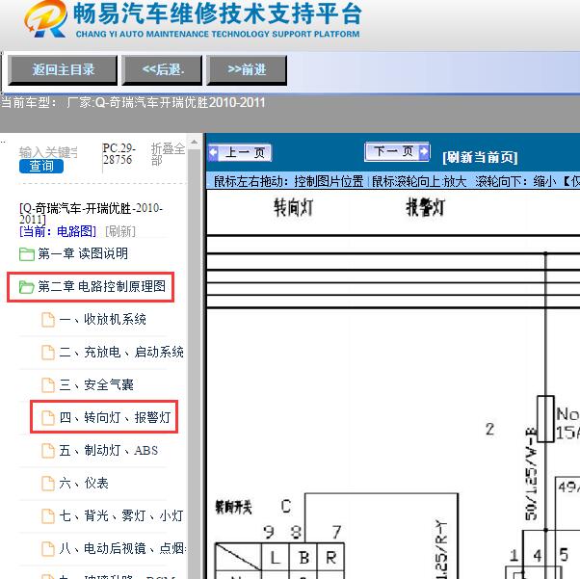Click switch cell labeled L
This screenshot has height=579, width=580.
pyautogui.click(x=275, y=558)
